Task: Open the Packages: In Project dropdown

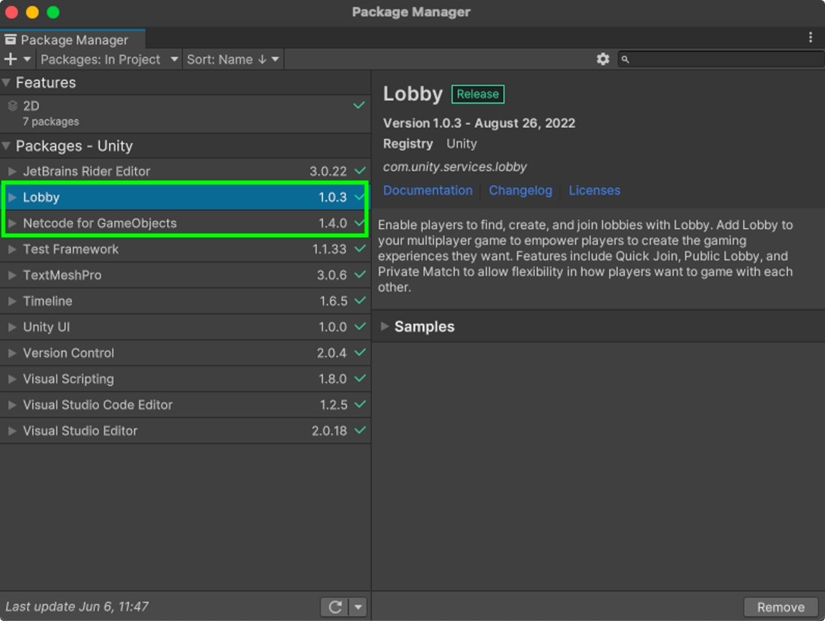Action: [x=109, y=59]
